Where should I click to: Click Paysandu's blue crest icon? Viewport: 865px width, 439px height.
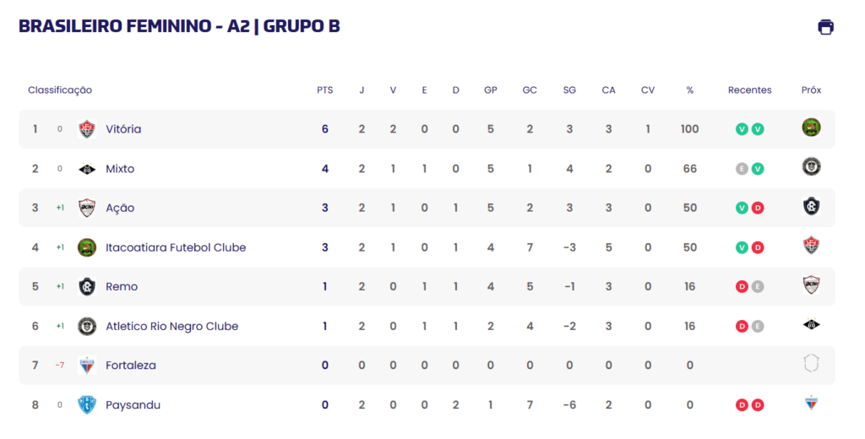[87, 404]
